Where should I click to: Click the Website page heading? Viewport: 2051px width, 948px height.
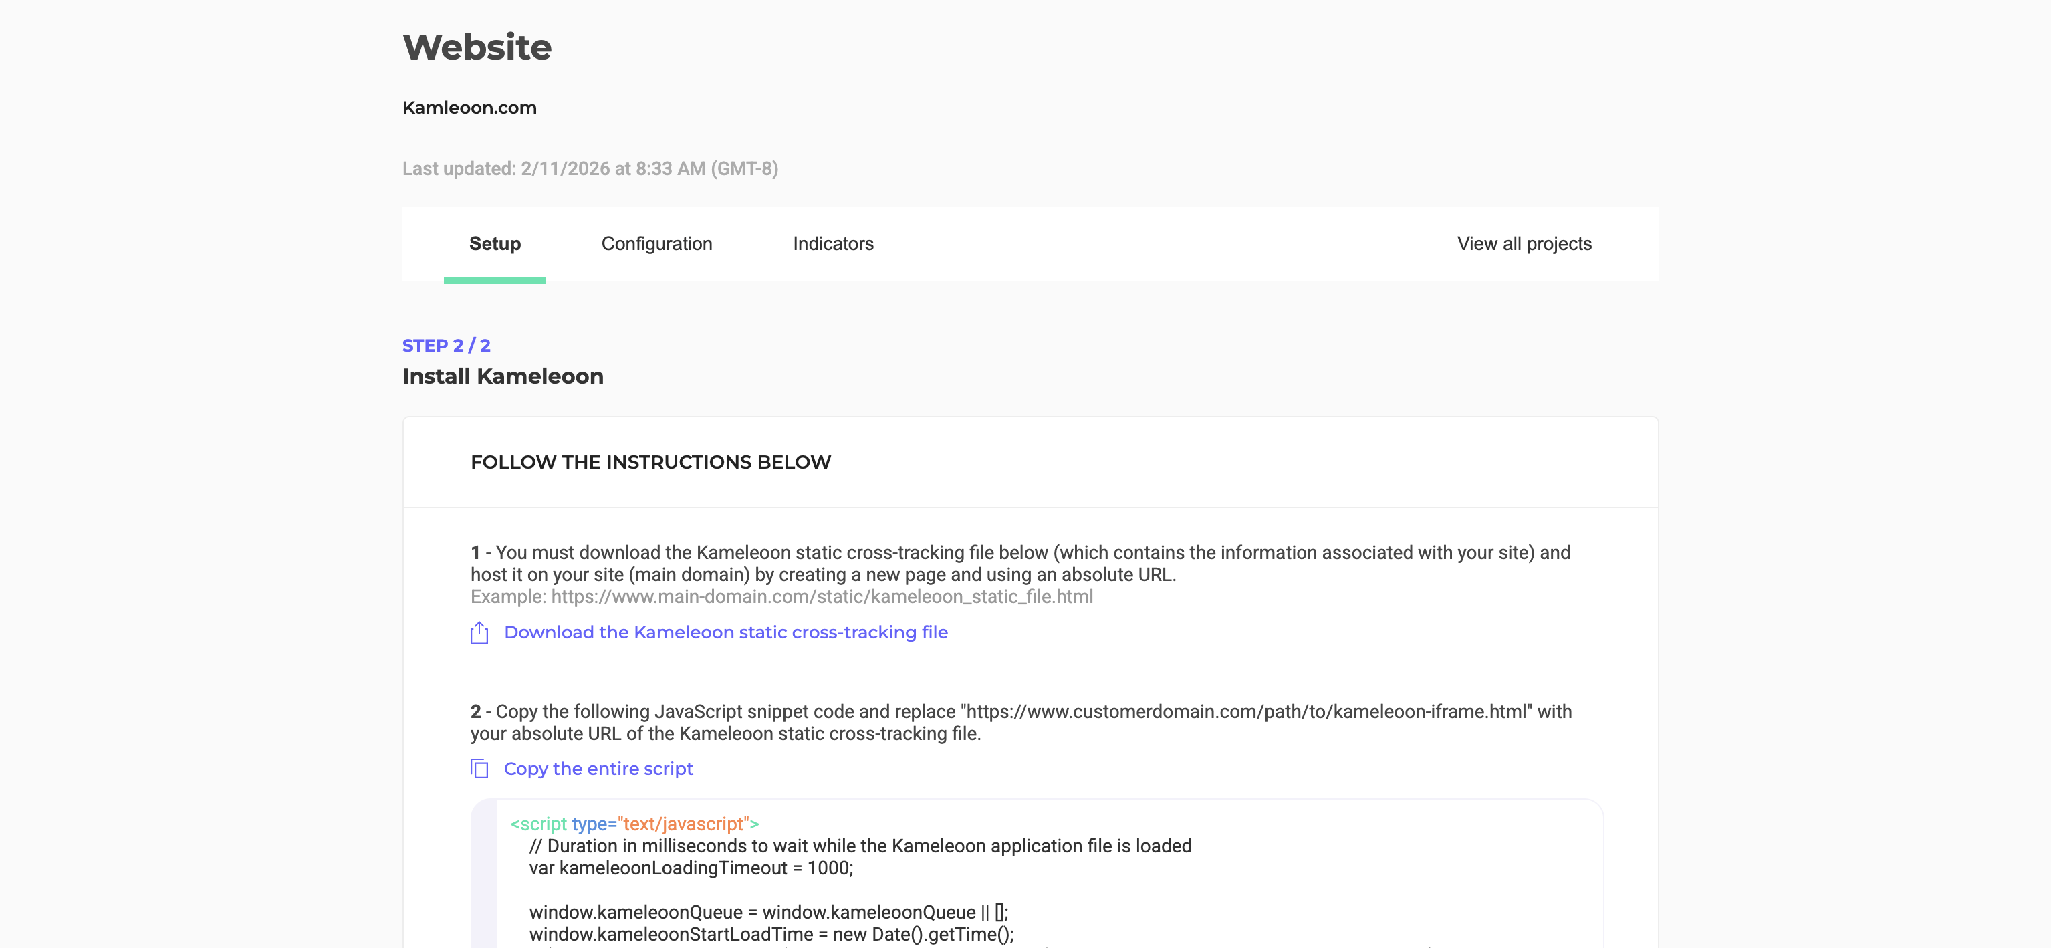coord(476,47)
